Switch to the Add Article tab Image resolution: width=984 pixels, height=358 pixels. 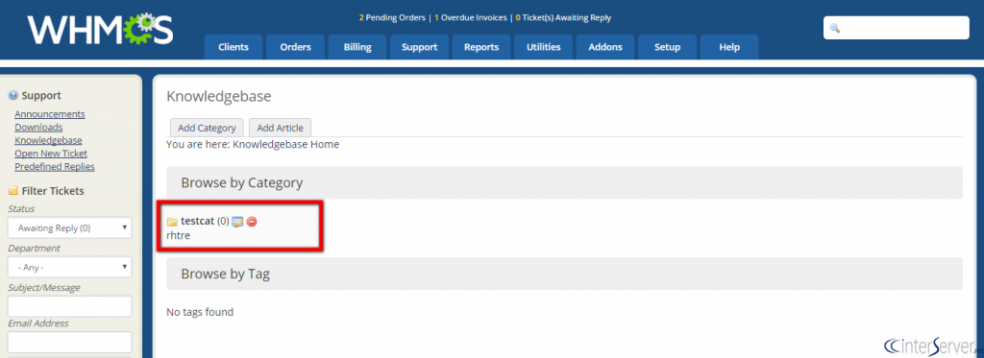click(280, 128)
